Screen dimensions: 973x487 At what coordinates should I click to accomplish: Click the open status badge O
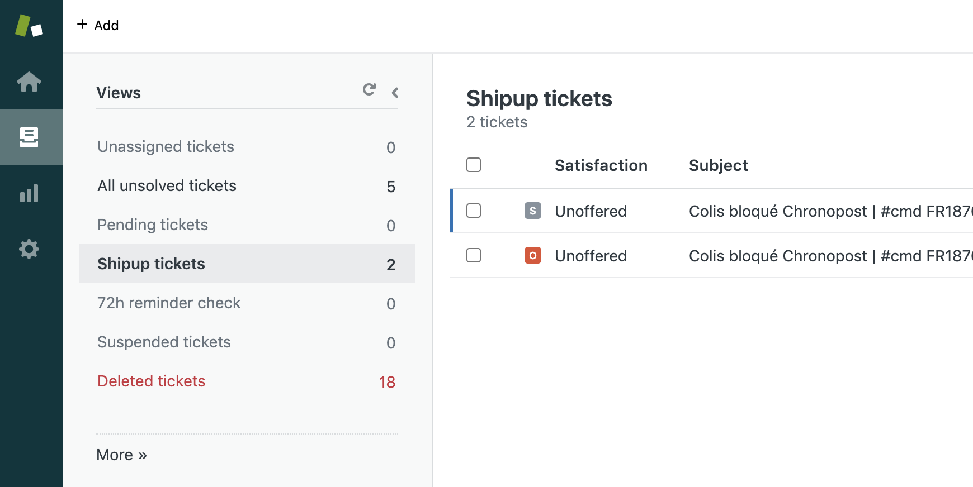point(532,255)
